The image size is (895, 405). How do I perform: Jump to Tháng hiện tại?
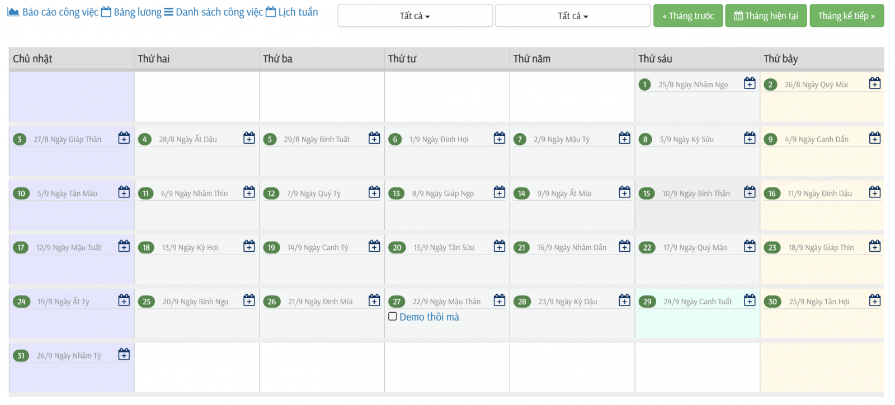coord(766,16)
